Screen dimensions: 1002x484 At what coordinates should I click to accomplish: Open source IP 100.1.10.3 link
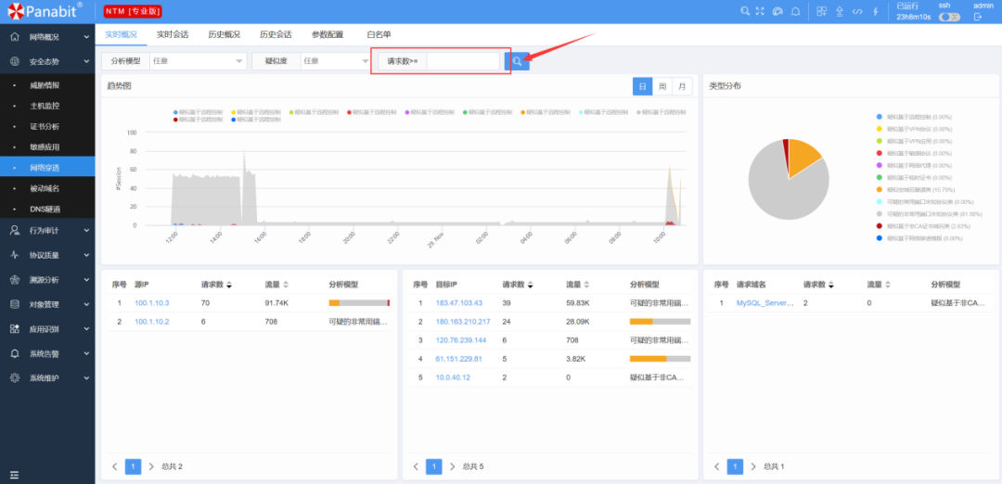(x=152, y=303)
